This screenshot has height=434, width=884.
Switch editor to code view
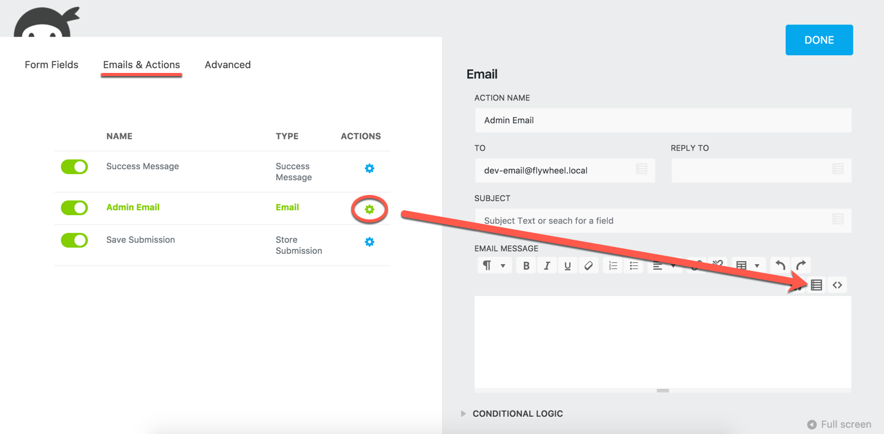click(x=837, y=284)
